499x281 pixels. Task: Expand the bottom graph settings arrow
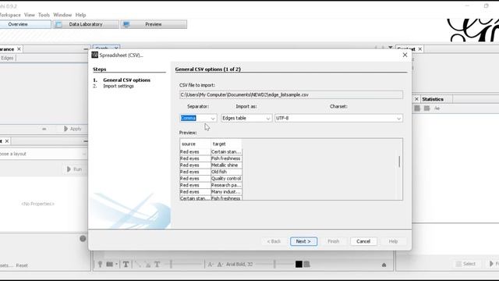[x=384, y=265]
